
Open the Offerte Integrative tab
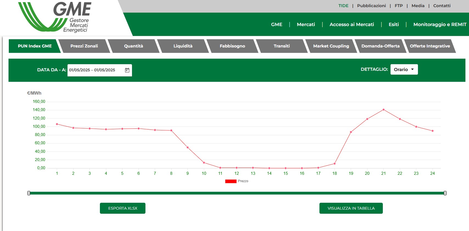point(430,46)
